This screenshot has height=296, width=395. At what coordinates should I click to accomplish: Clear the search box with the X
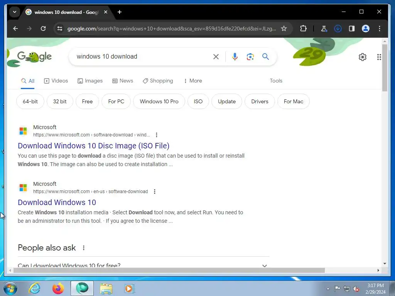click(x=216, y=57)
